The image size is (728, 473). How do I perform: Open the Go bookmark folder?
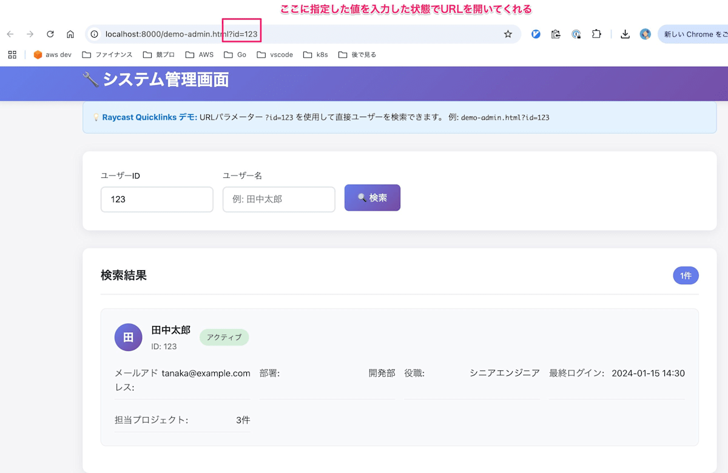click(x=235, y=55)
